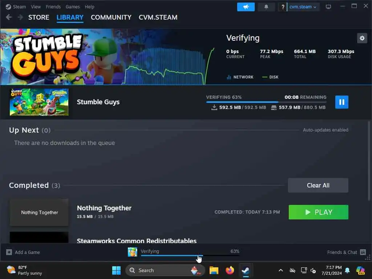Click the network status tray icon

point(304,270)
